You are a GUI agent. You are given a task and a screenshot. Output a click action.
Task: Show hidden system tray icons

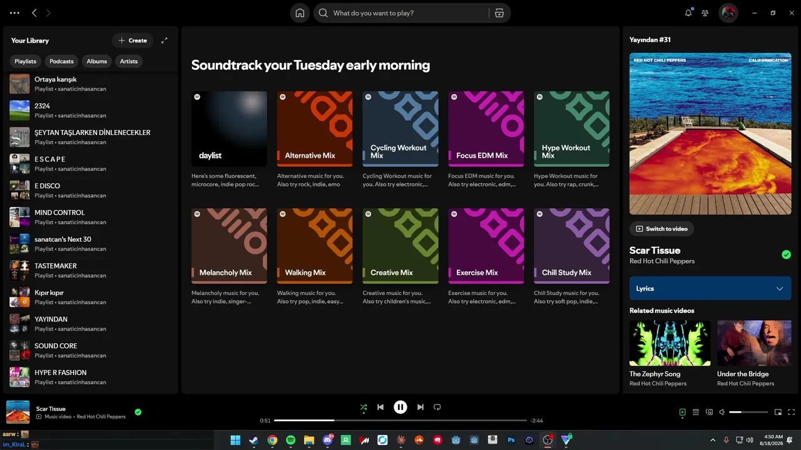click(x=713, y=440)
